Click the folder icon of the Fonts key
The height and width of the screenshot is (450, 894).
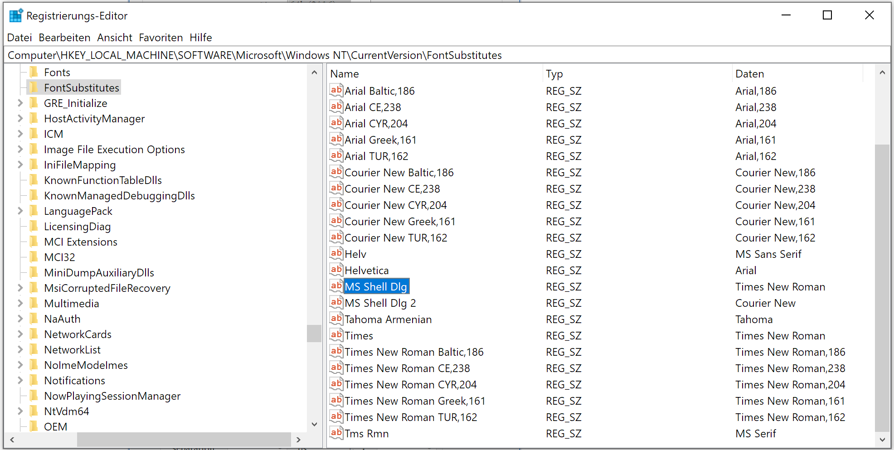(34, 72)
